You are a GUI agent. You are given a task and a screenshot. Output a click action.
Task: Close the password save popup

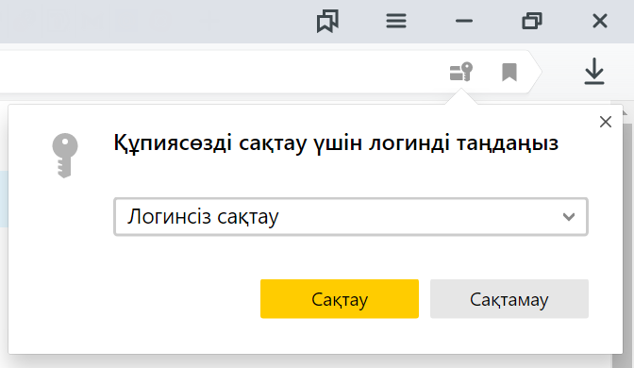(606, 122)
